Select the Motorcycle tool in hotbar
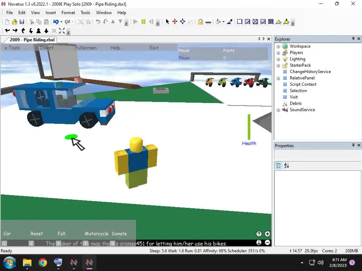This screenshot has height=271, width=362. (97, 234)
